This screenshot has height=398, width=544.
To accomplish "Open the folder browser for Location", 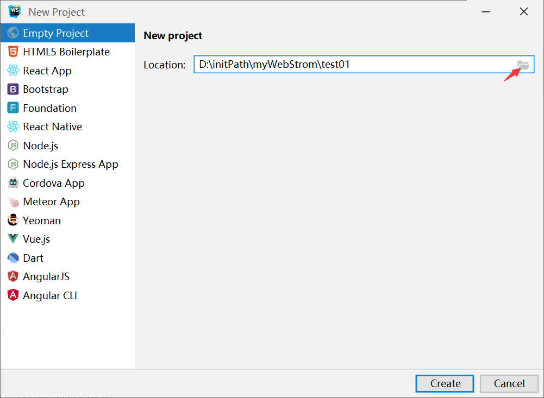I will point(523,64).
